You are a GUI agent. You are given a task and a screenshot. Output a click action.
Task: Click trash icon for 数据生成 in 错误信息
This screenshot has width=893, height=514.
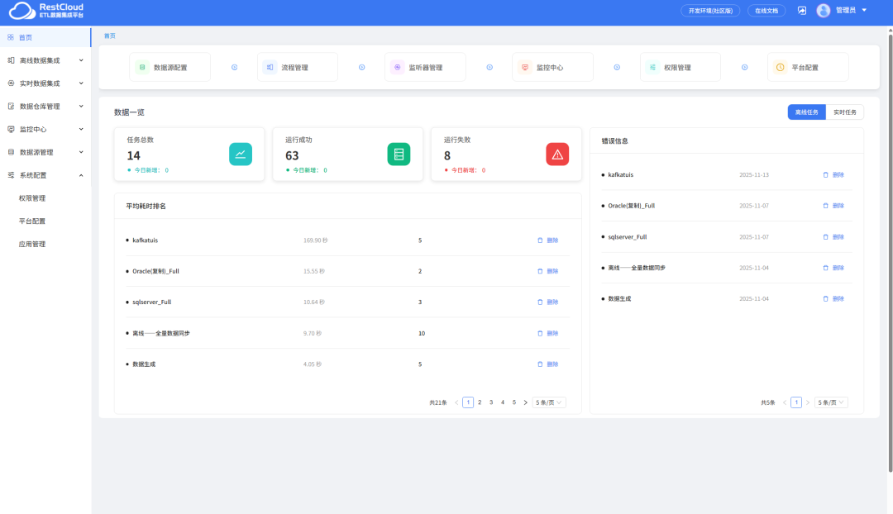point(825,299)
